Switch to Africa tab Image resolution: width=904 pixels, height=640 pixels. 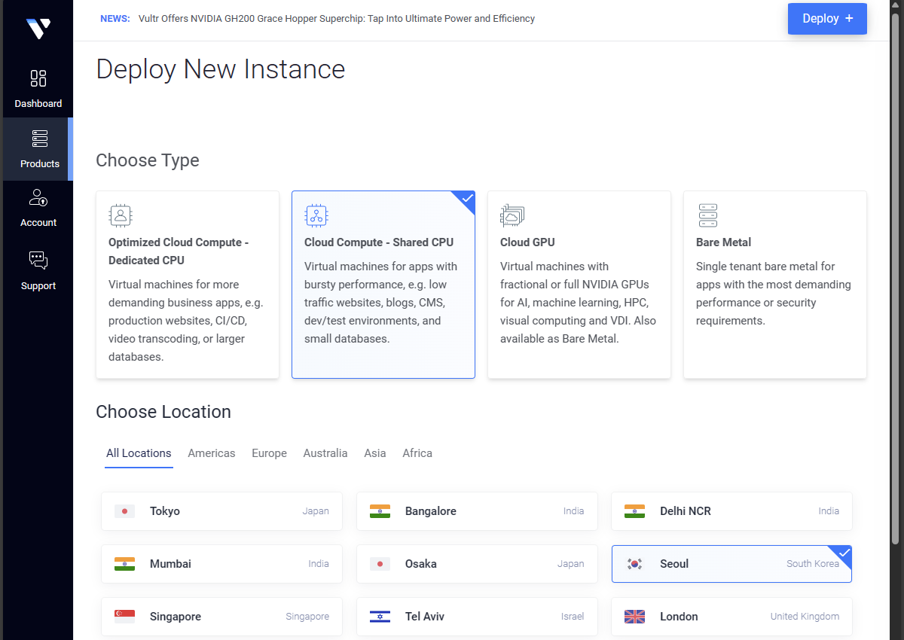coord(417,453)
